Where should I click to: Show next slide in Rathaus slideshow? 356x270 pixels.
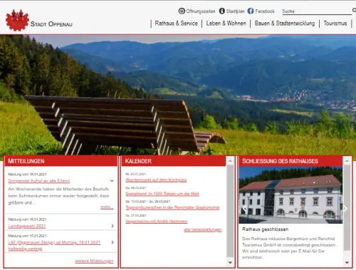pyautogui.click(x=345, y=209)
